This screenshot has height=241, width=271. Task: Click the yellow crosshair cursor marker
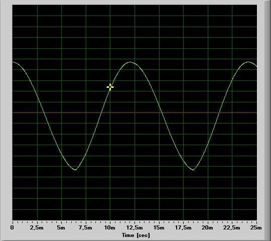pyautogui.click(x=110, y=87)
